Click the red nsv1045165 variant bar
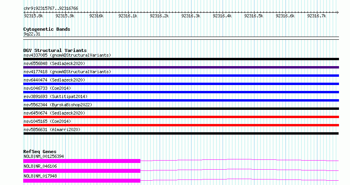This screenshot has height=185, width=350. click(x=181, y=125)
